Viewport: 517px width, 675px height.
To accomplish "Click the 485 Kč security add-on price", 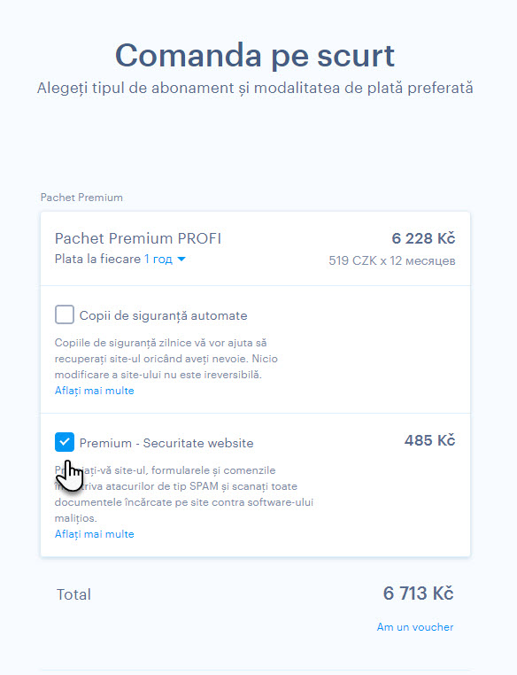I will tap(429, 440).
